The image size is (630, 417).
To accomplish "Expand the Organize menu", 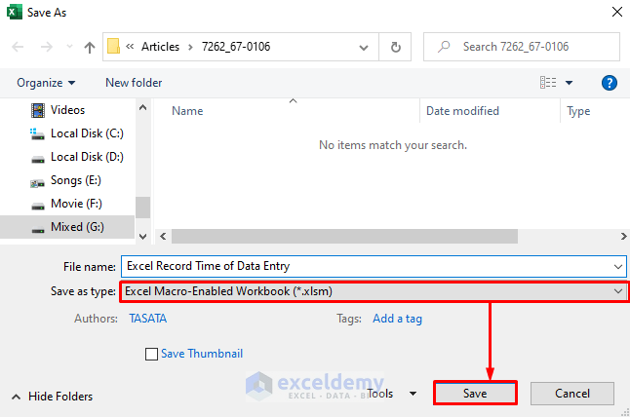I will tap(46, 83).
